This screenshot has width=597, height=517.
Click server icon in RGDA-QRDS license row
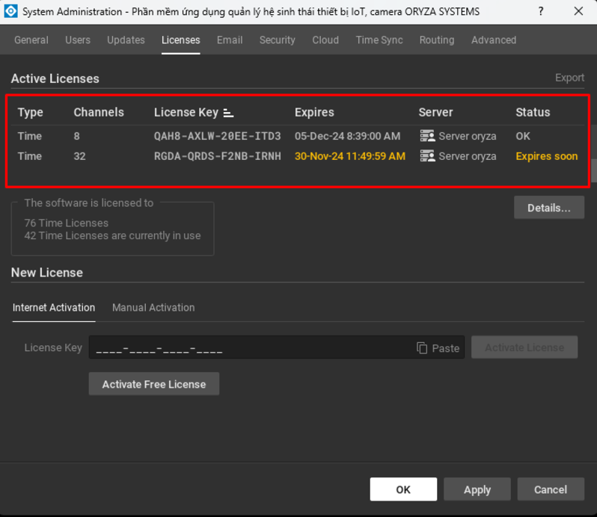click(x=427, y=156)
